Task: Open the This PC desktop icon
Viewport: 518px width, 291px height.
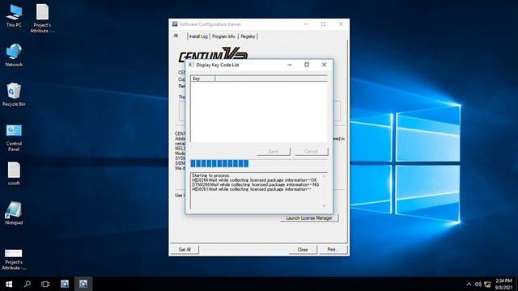Action: (14, 16)
